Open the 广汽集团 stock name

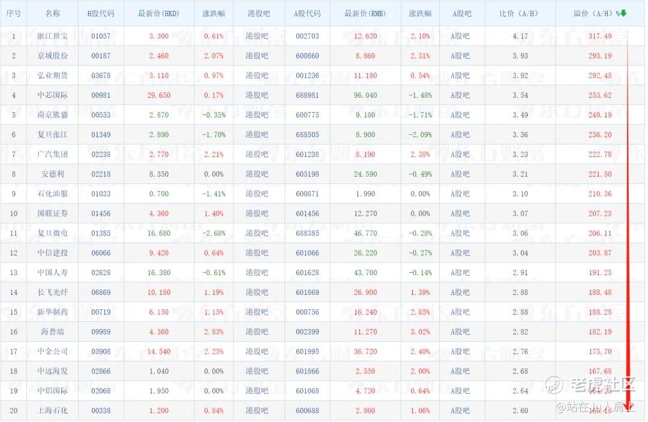pos(52,154)
